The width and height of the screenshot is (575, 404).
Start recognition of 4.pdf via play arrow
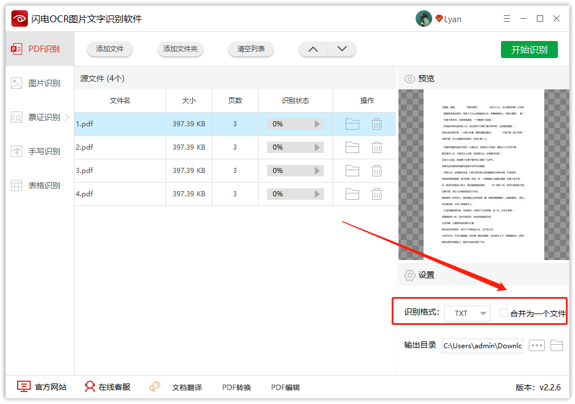(317, 194)
